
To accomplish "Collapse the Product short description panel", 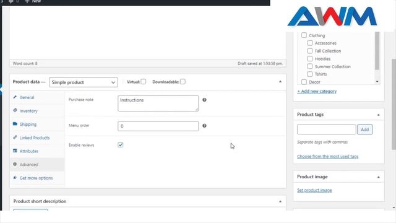I will tap(280, 201).
